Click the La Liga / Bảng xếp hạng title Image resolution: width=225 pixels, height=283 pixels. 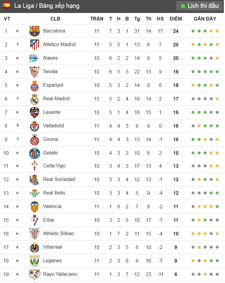click(47, 6)
